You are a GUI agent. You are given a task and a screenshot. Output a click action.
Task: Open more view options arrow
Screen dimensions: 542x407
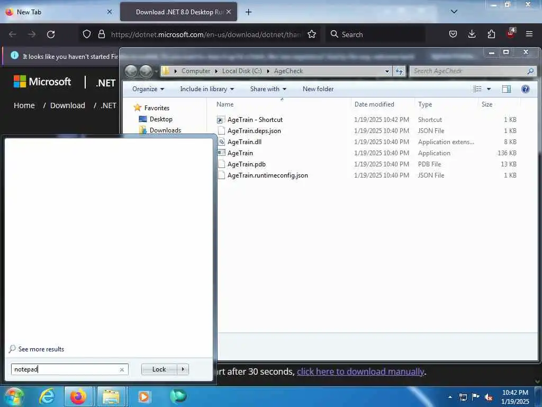[489, 89]
